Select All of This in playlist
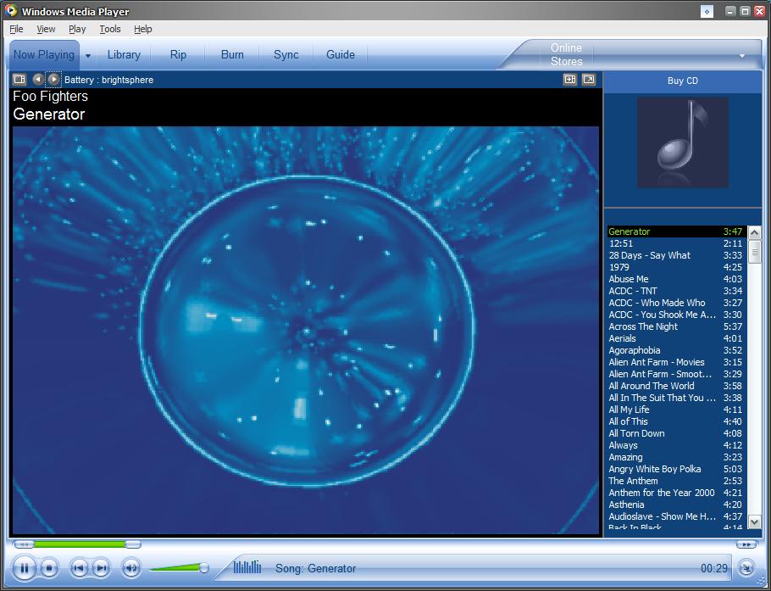This screenshot has height=591, width=771. (677, 421)
